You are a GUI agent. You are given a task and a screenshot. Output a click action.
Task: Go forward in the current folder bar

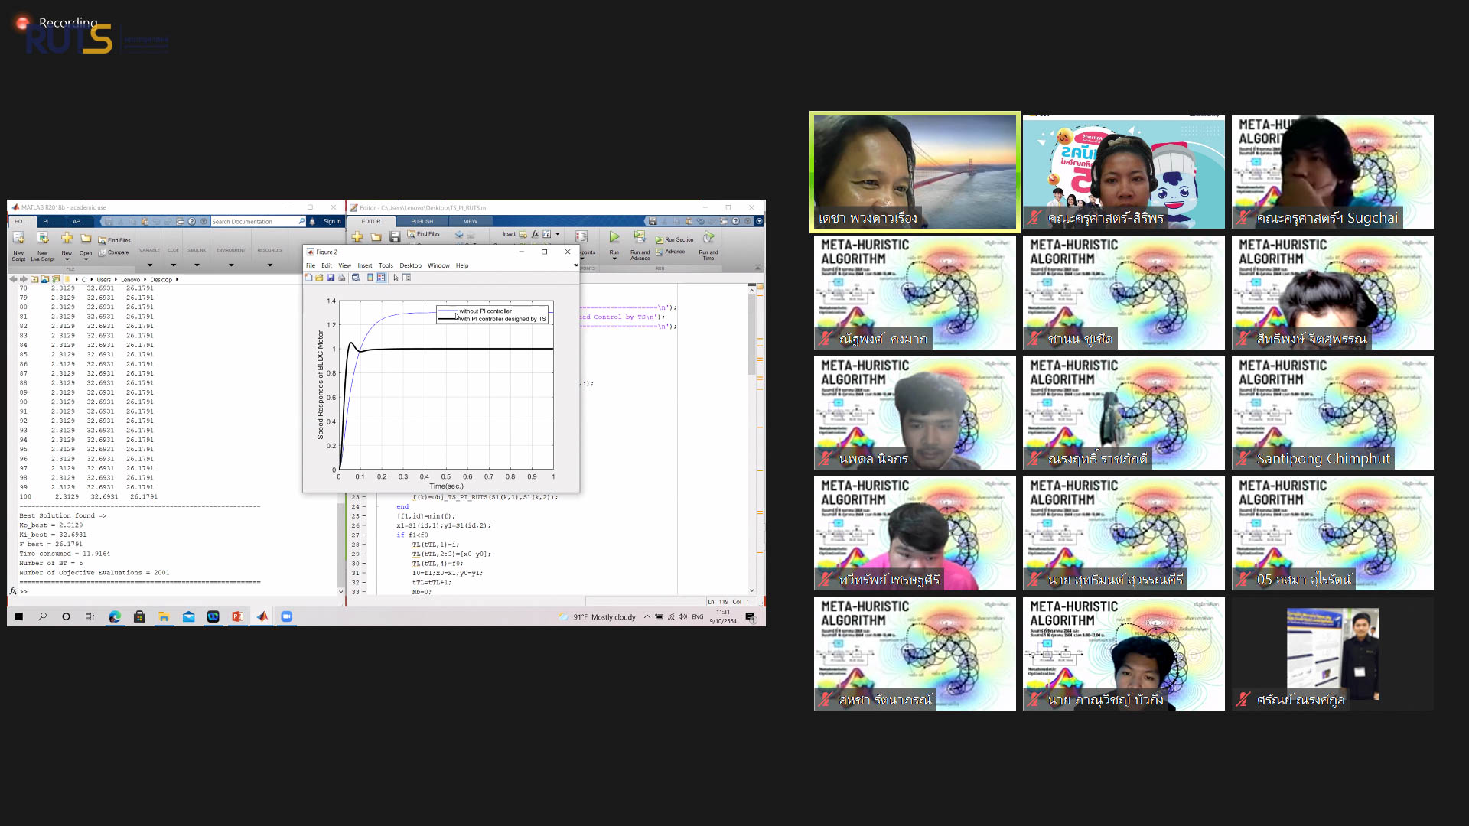[24, 279]
